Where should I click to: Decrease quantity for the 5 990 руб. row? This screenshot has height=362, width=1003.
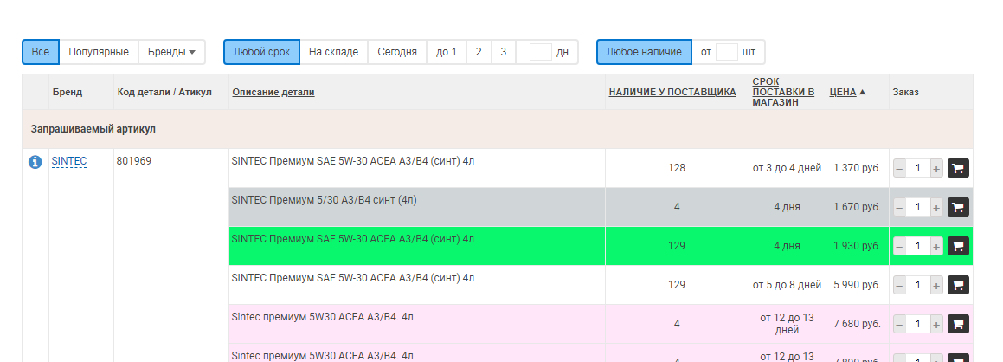pyautogui.click(x=899, y=286)
